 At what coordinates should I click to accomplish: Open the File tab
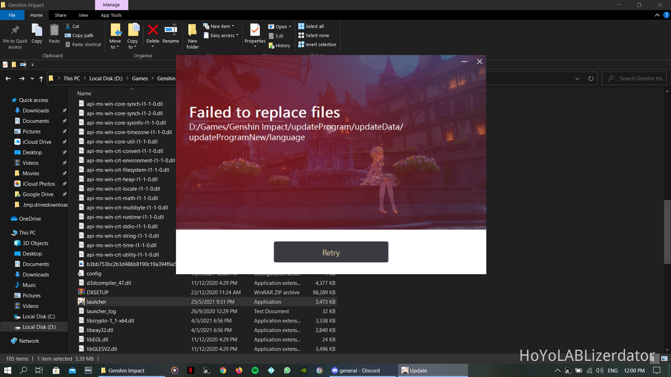[x=12, y=15]
